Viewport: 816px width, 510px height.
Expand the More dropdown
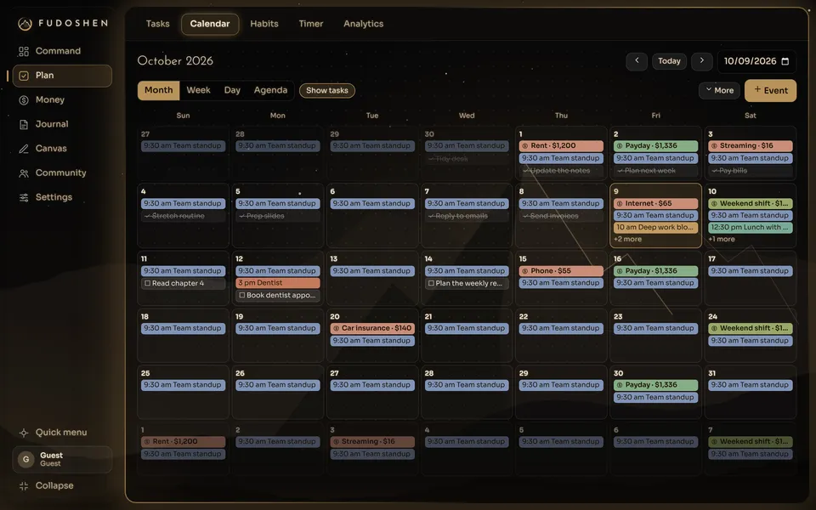[719, 91]
